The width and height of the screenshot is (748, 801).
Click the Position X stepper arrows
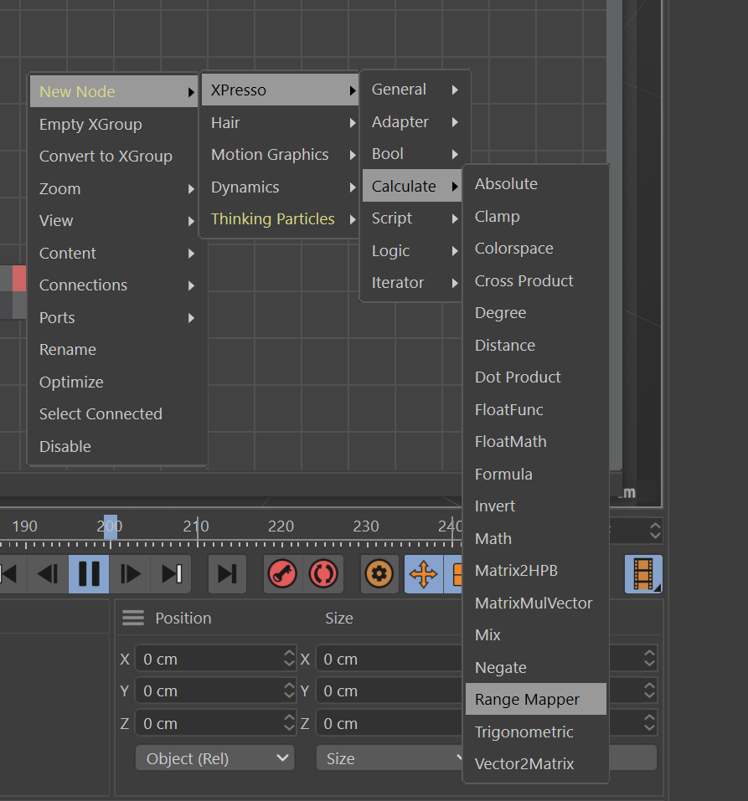[x=289, y=659]
